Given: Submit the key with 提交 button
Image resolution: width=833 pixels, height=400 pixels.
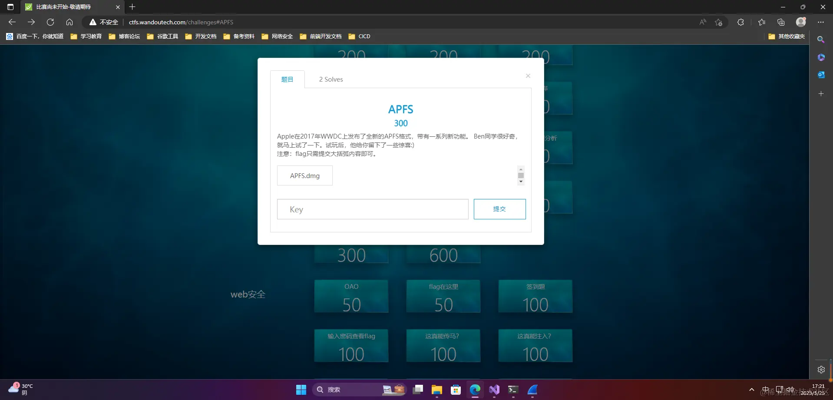Looking at the screenshot, I should pos(499,209).
